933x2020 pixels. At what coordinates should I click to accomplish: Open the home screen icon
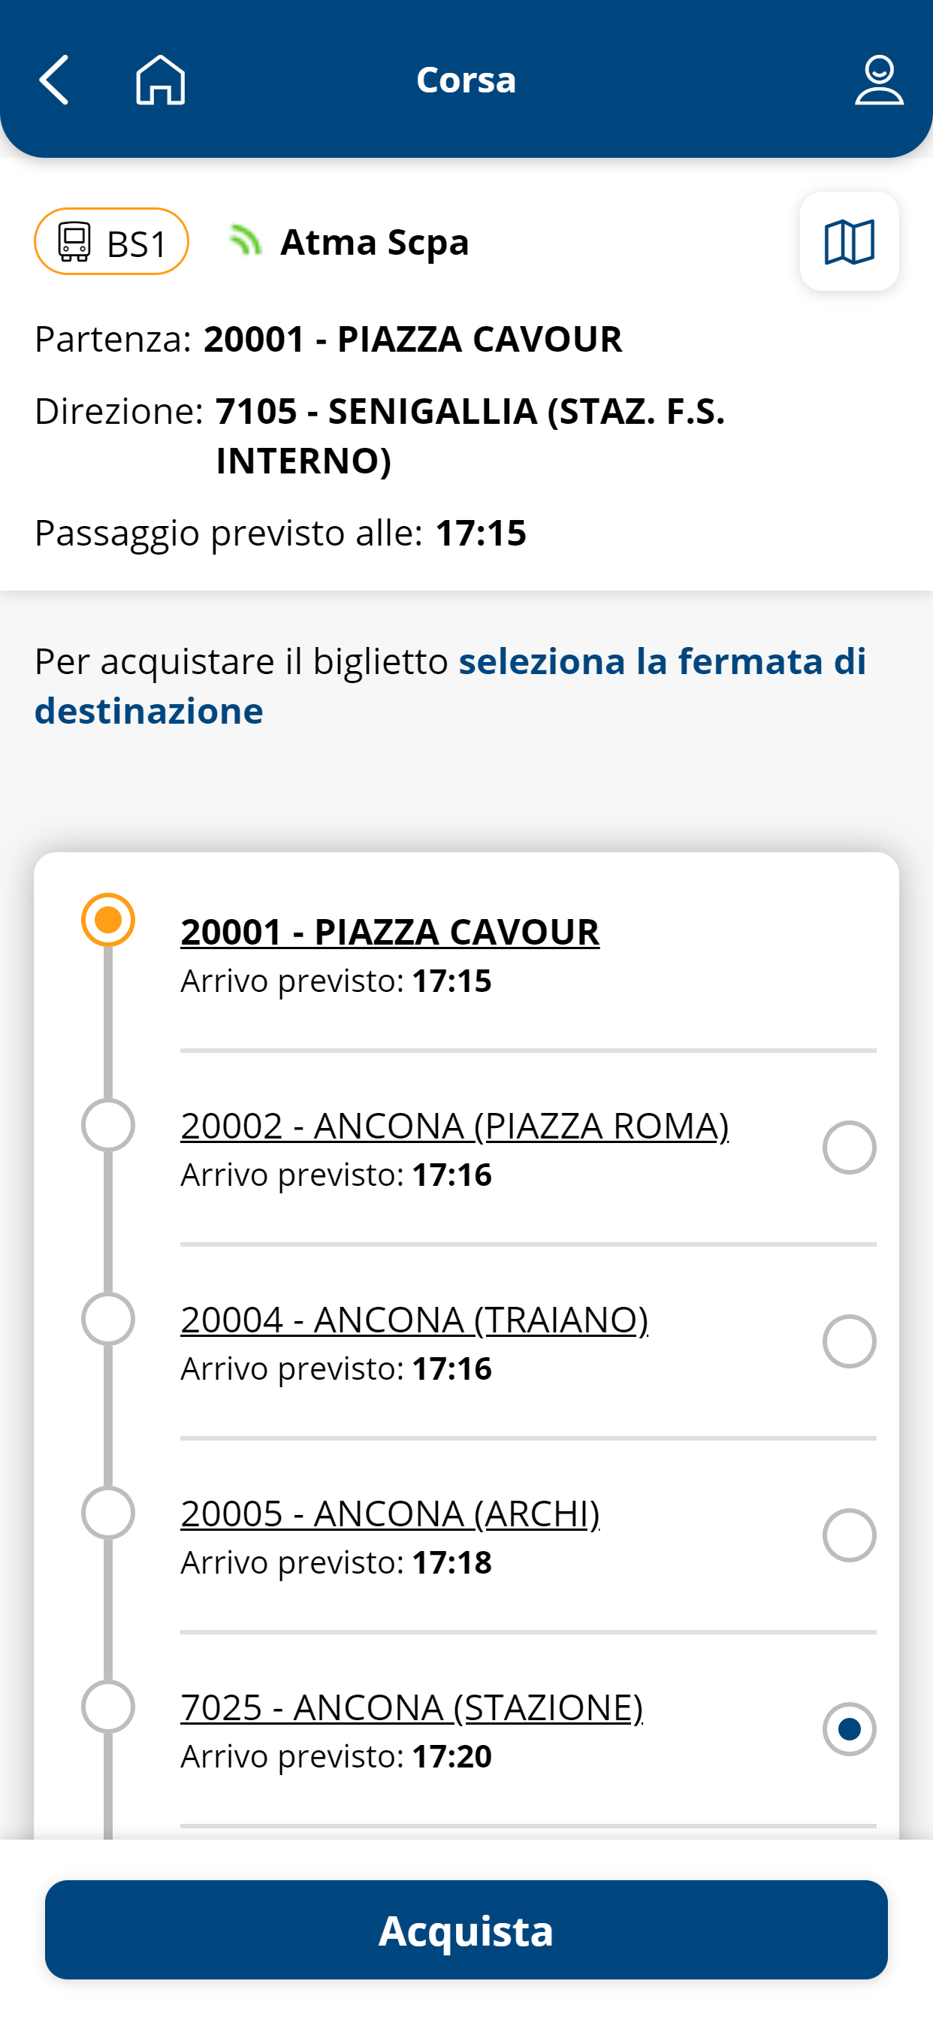tap(161, 79)
